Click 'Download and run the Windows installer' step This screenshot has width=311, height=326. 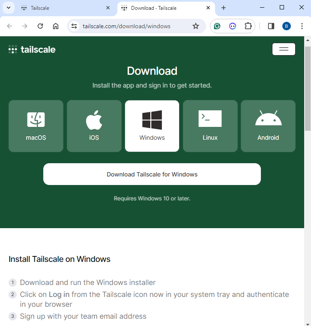(x=88, y=282)
